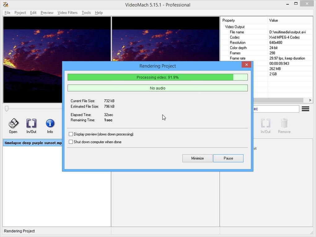Click the Codec property label
The height and width of the screenshot is (237, 316).
[x=235, y=37]
